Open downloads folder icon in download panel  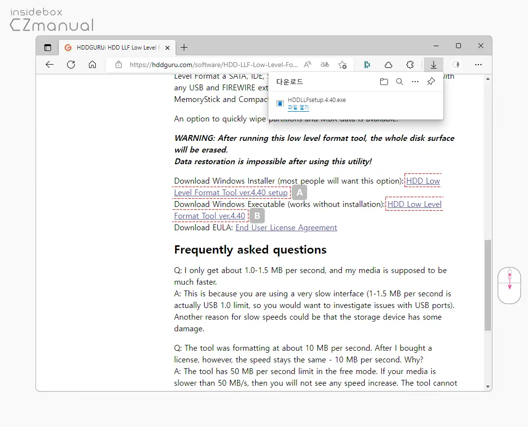384,82
